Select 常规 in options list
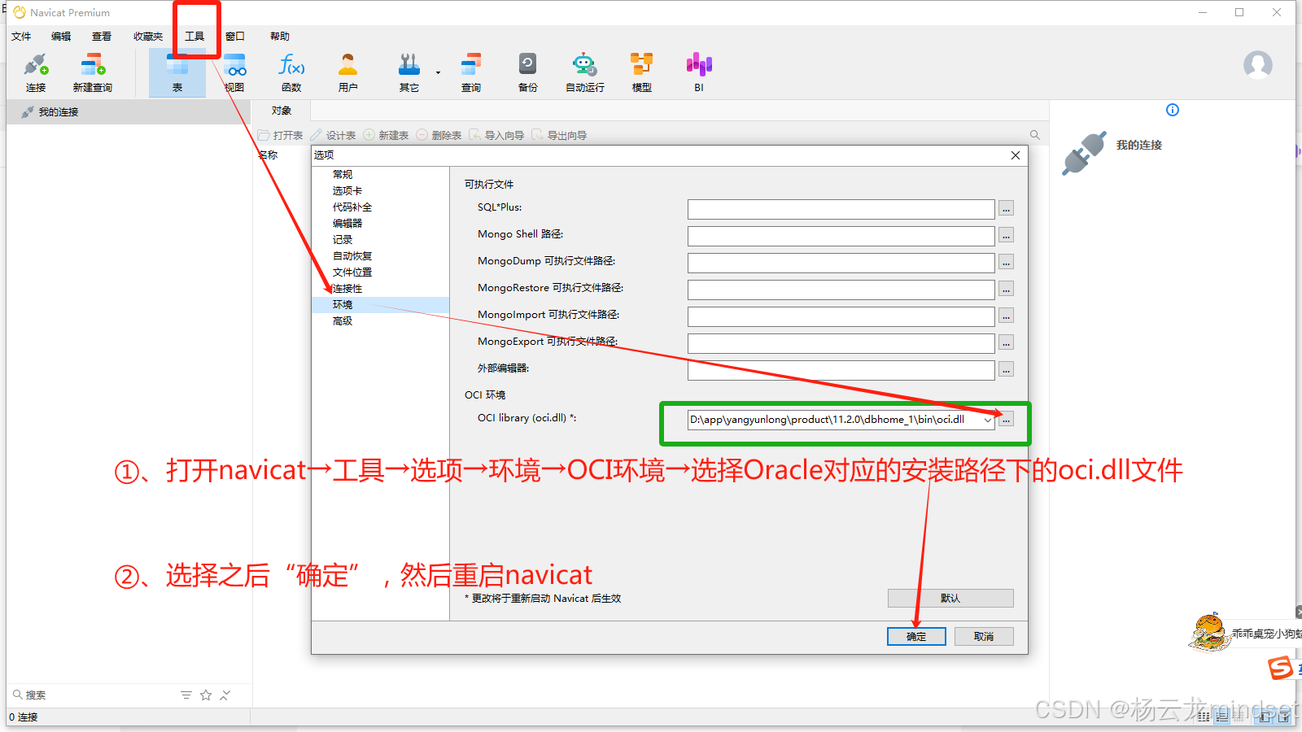Screen dimensions: 1302x732 pyautogui.click(x=343, y=175)
